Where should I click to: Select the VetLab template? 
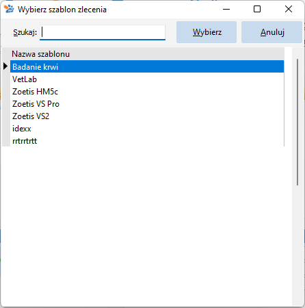tap(147, 79)
